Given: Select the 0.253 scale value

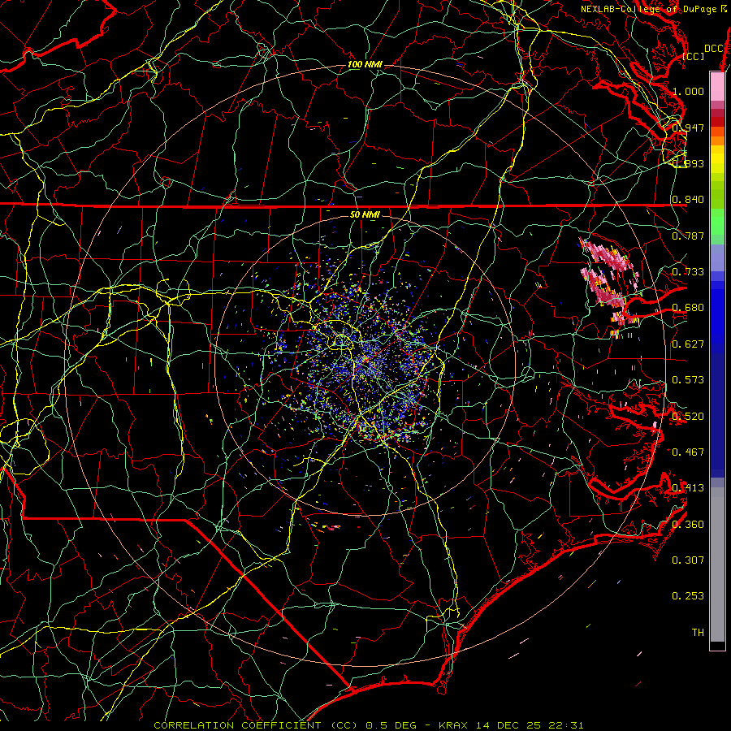Looking at the screenshot, I should (x=688, y=596).
